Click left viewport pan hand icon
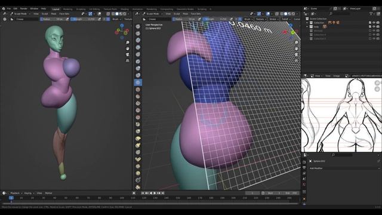This screenshot has width=382, height=215. click(x=127, y=48)
